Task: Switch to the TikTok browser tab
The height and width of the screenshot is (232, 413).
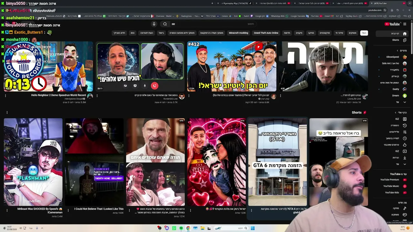Action: point(235,3)
